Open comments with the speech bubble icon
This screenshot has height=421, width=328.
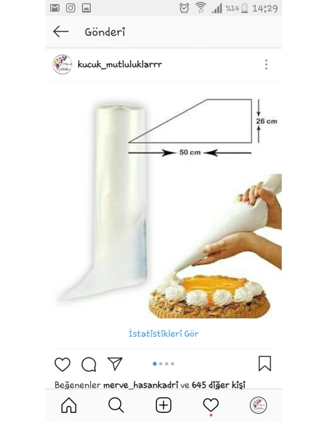click(89, 364)
